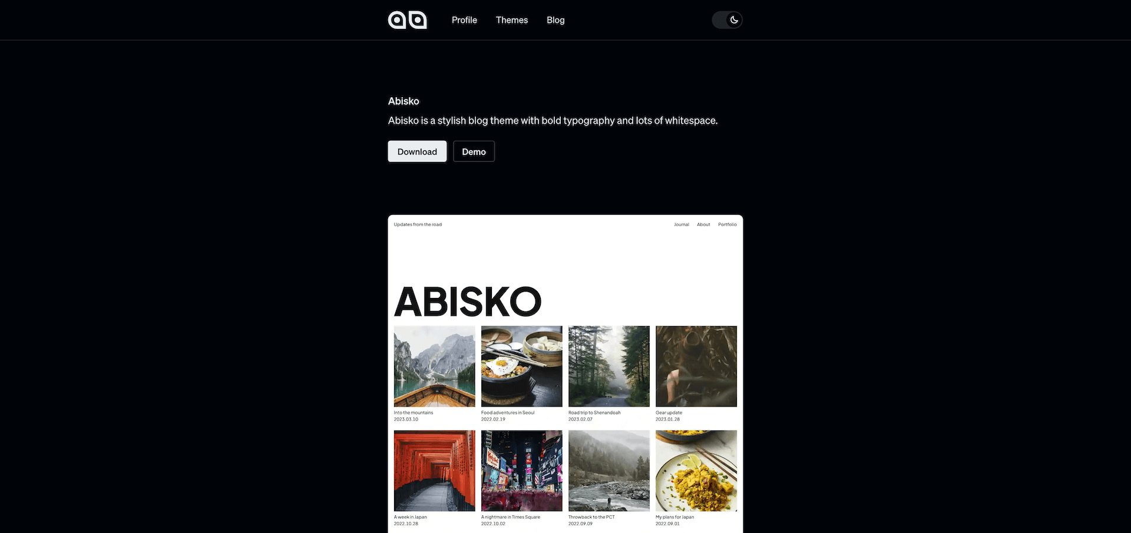
Task: Select the Into the mountains thumbnail
Action: tap(434, 366)
